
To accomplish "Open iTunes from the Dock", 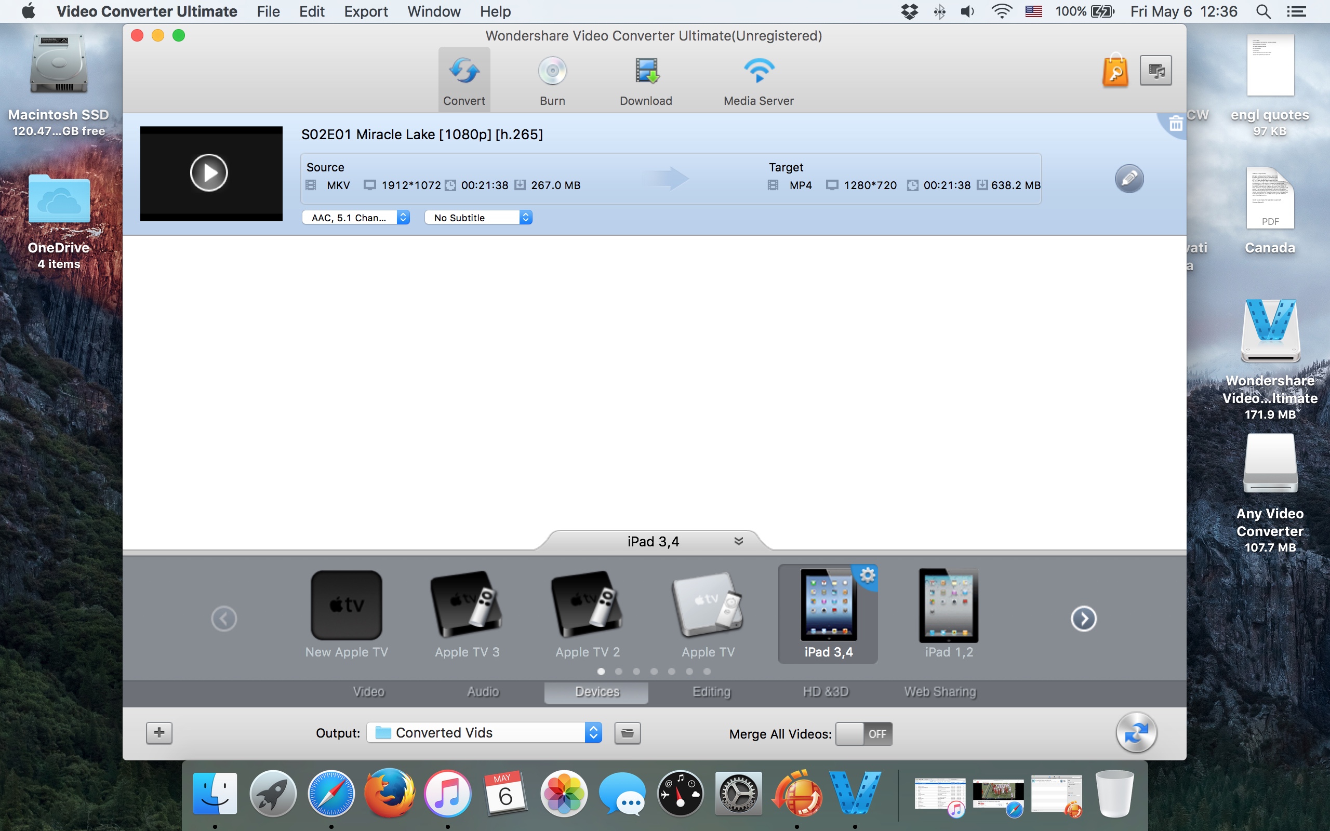I will point(448,793).
